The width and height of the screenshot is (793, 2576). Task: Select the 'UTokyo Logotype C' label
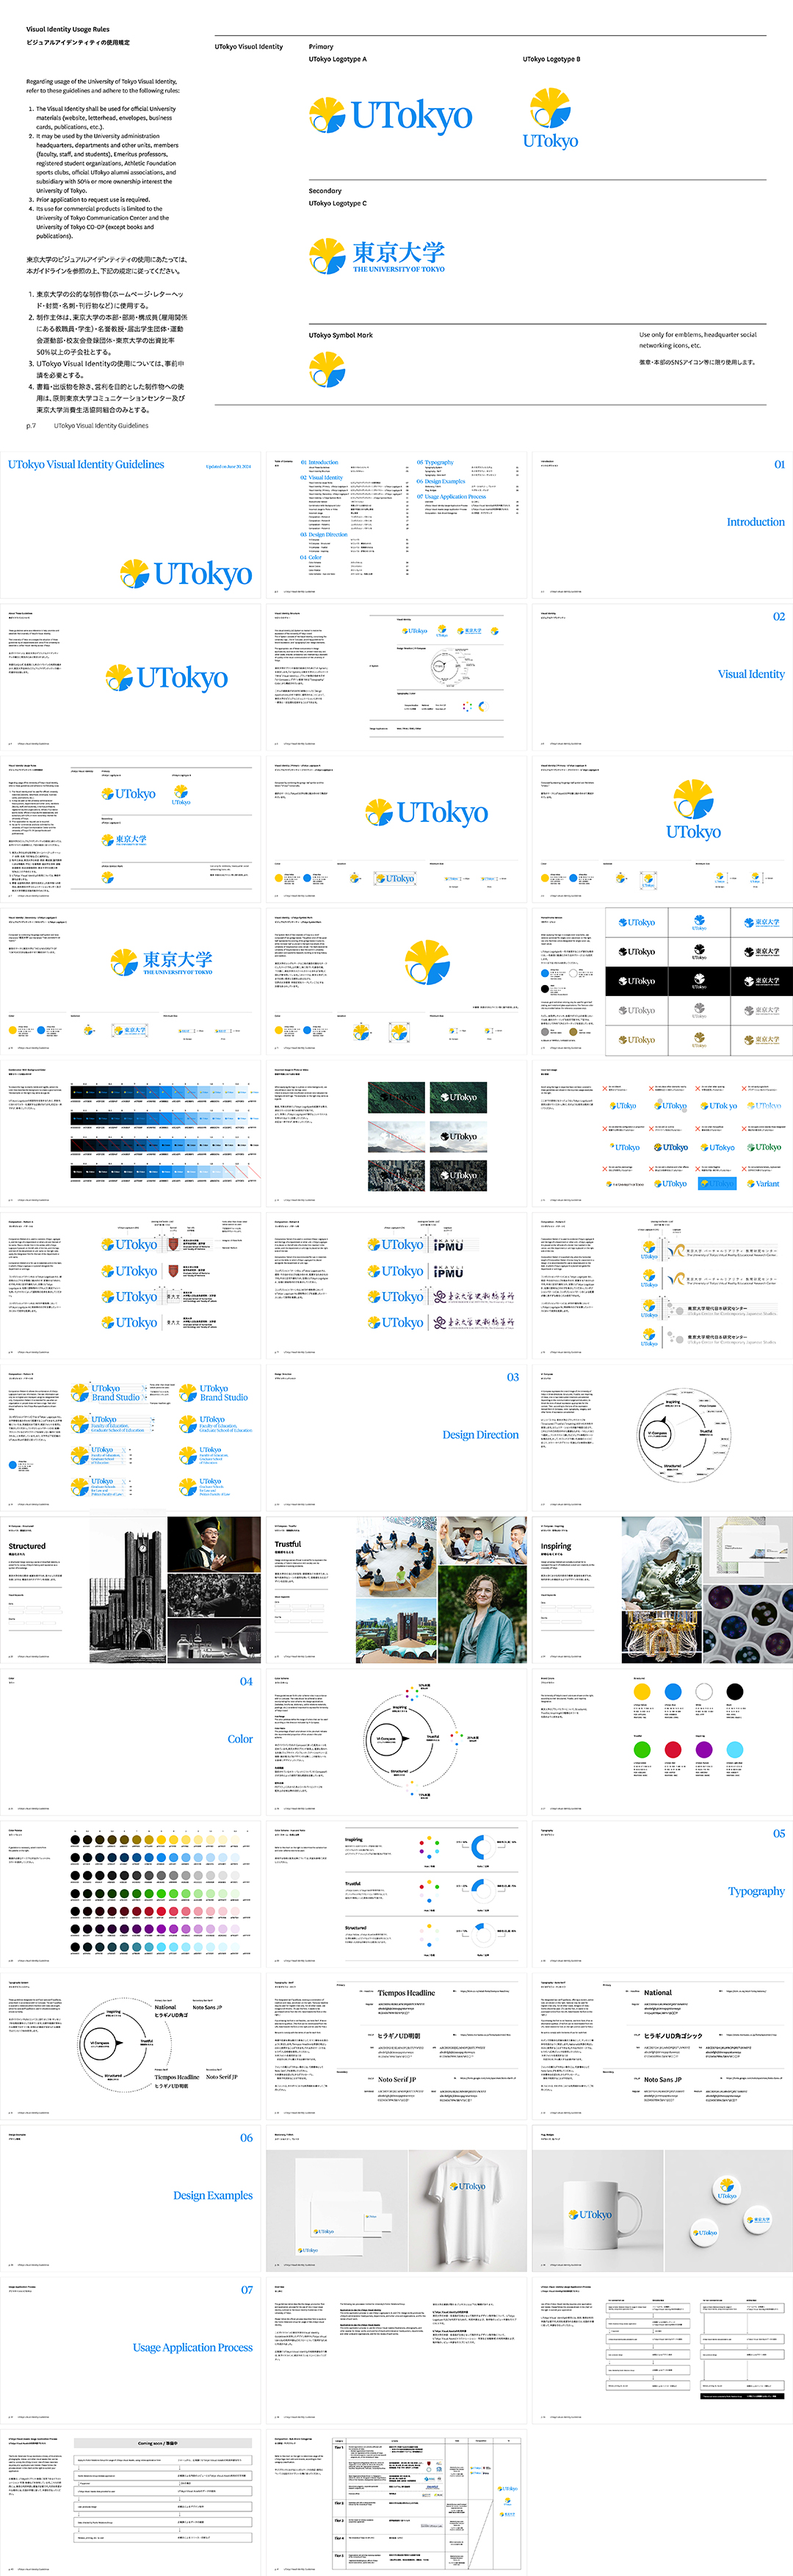(338, 203)
